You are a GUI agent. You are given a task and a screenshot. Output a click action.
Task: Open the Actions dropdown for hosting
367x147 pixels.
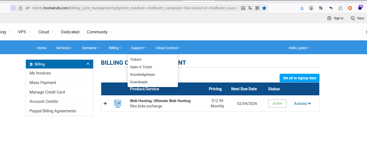(x=302, y=103)
